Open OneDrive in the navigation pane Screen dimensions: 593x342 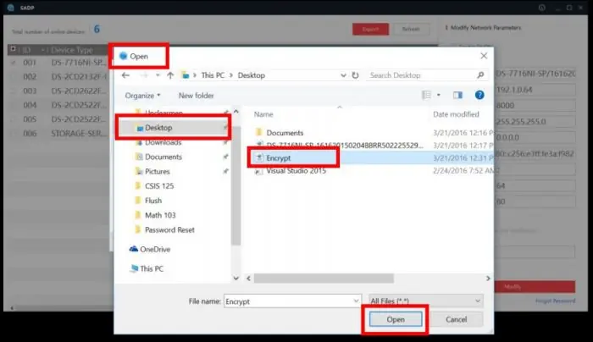click(157, 248)
